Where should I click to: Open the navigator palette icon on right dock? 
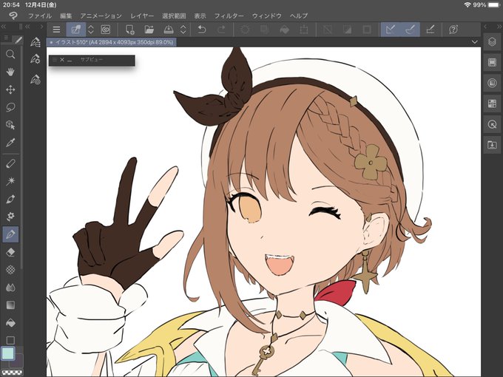492,124
